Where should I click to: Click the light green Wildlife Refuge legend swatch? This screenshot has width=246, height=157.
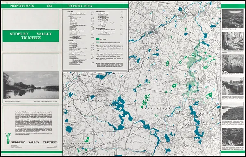tap(98, 42)
